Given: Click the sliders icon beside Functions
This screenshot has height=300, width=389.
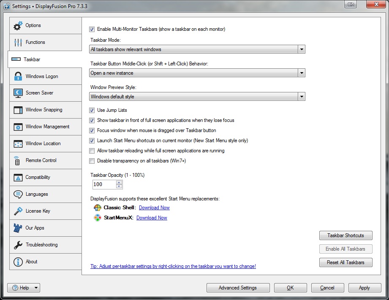Looking at the screenshot, I should [x=18, y=43].
